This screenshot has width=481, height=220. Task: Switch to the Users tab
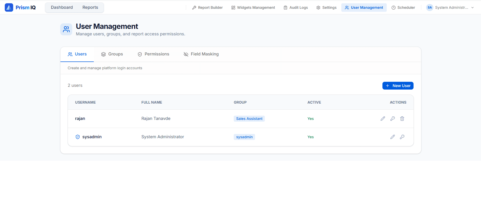[77, 54]
